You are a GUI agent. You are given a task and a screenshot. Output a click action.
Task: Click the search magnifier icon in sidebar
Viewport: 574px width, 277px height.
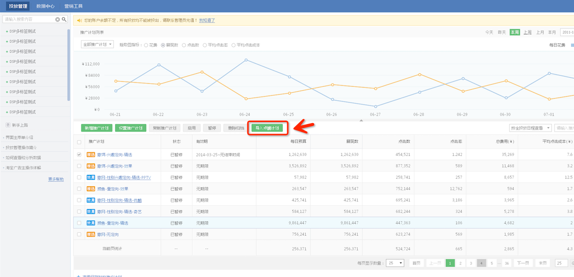64,19
